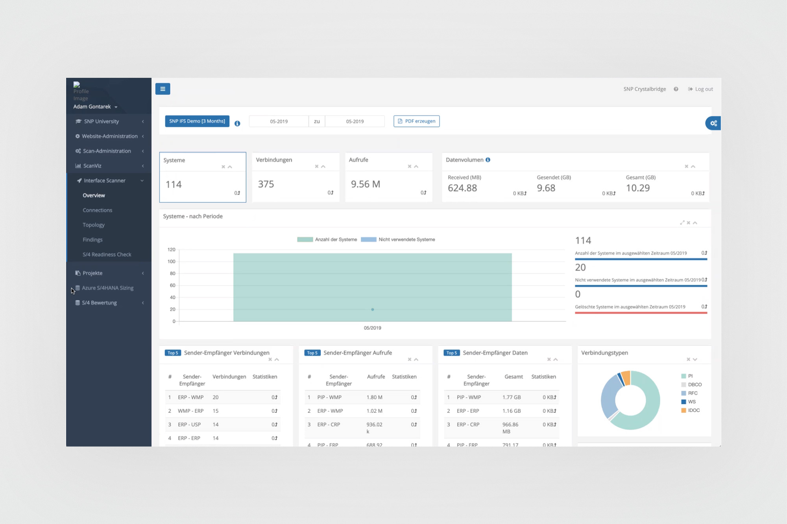This screenshot has height=524, width=787.
Task: Expand the Verbindungstypen panel chevron
Action: coord(695,360)
